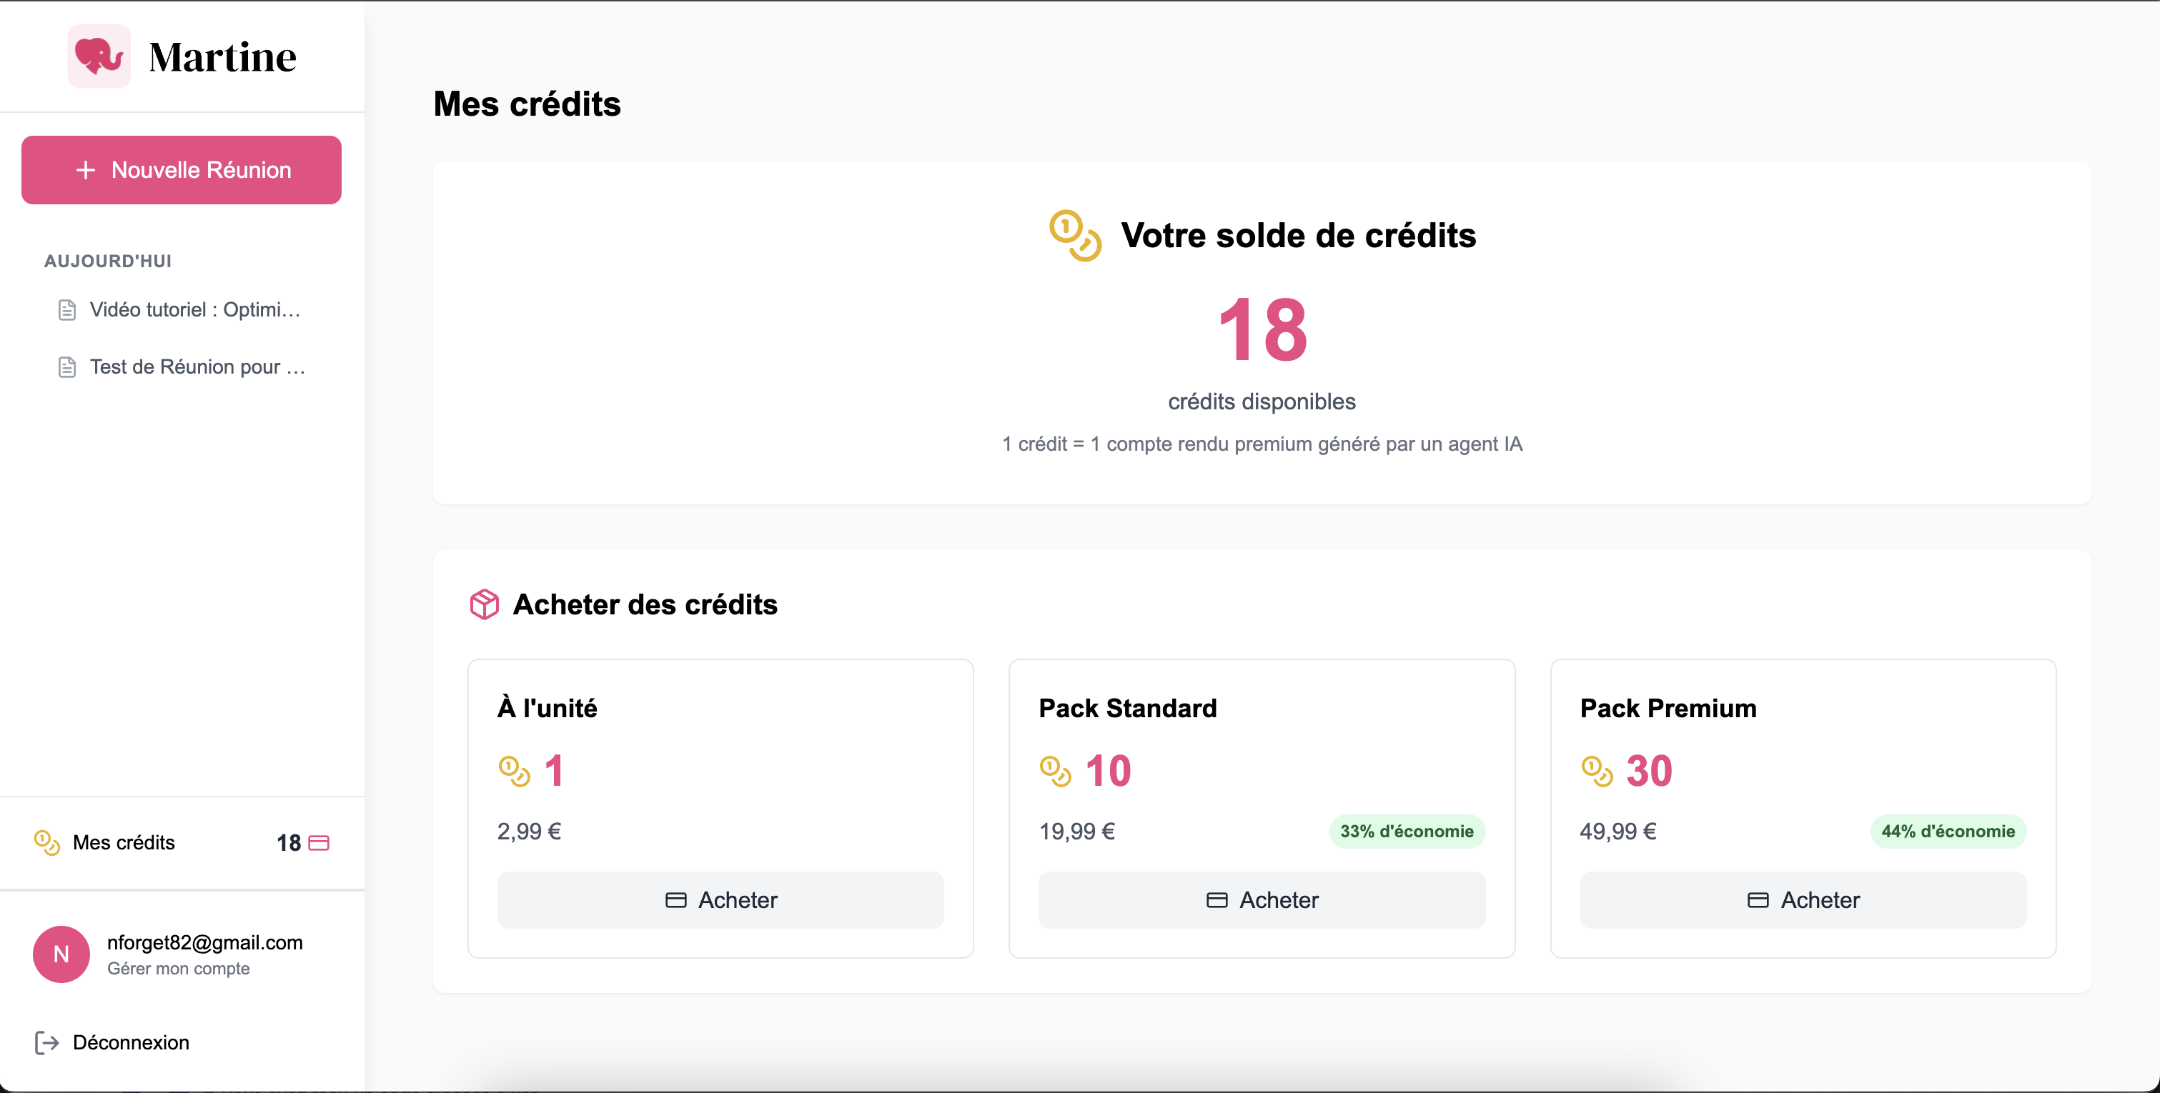The width and height of the screenshot is (2160, 1093).
Task: Click the N avatar circle
Action: (x=61, y=954)
